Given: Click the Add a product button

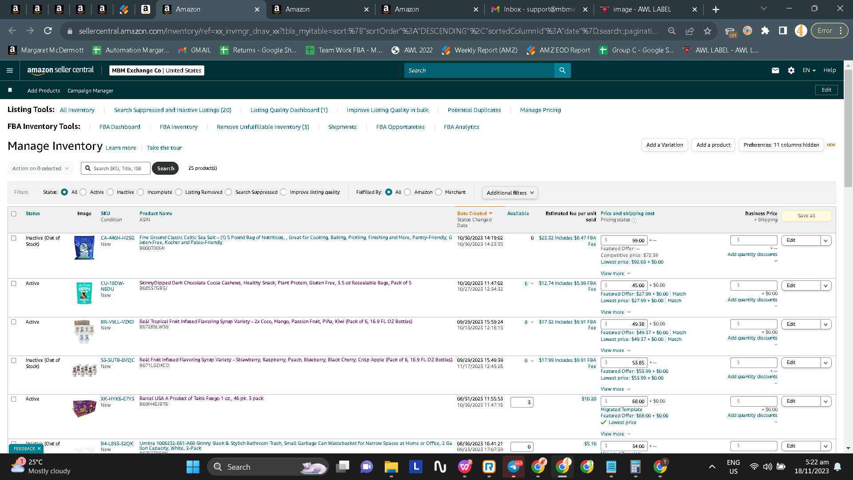Looking at the screenshot, I should [x=713, y=145].
